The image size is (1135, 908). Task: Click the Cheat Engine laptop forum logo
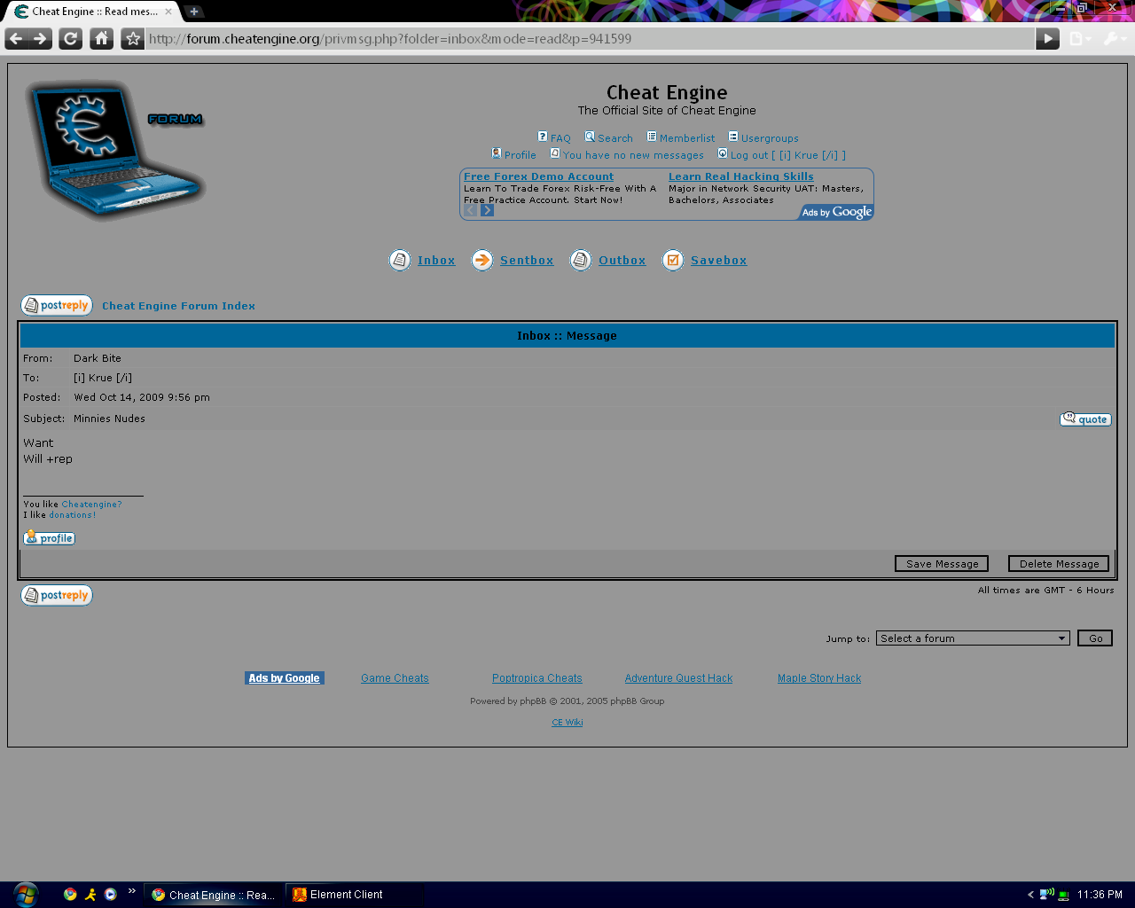coord(115,149)
